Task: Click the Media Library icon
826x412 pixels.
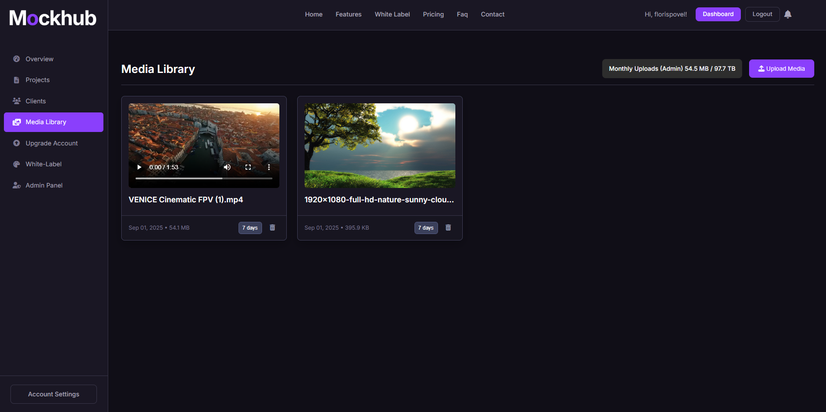Action: [17, 122]
